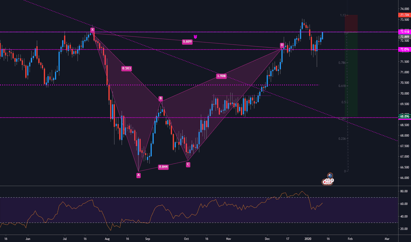The height and width of the screenshot is (242, 411).
Task: Click the red event badge below the globe
Action: click(x=328, y=181)
